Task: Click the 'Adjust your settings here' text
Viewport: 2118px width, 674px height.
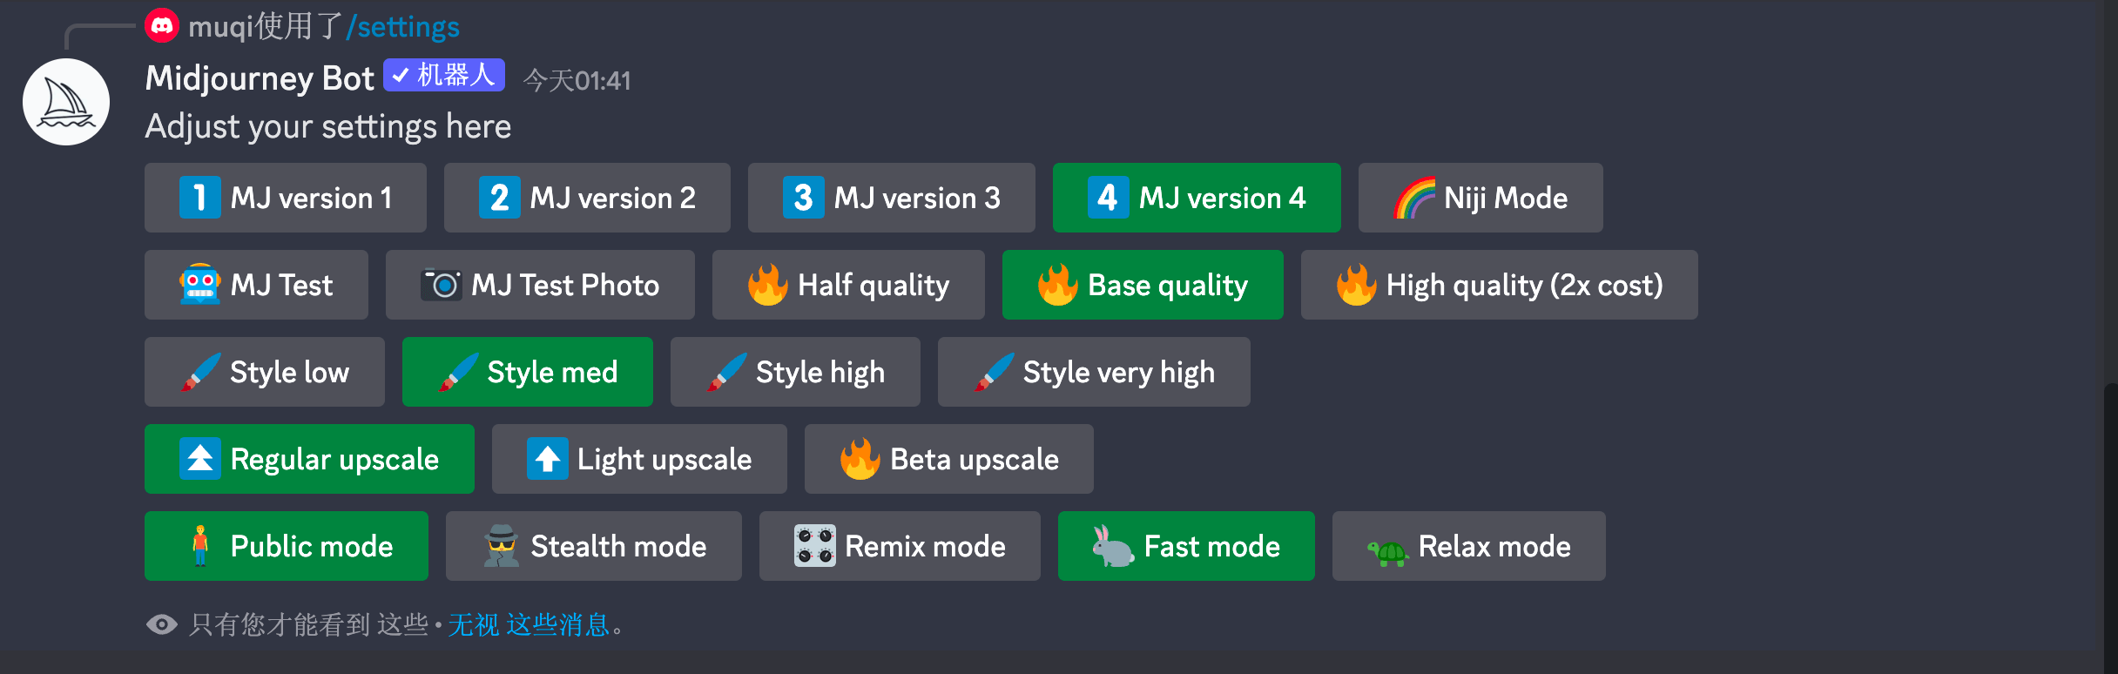Action: tap(328, 126)
